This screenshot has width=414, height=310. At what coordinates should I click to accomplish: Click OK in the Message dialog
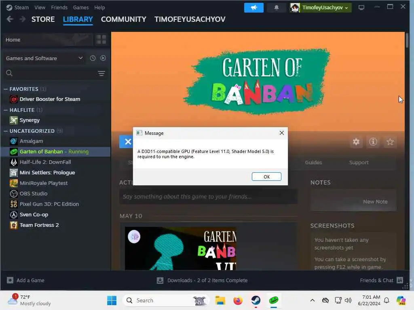coord(266,177)
